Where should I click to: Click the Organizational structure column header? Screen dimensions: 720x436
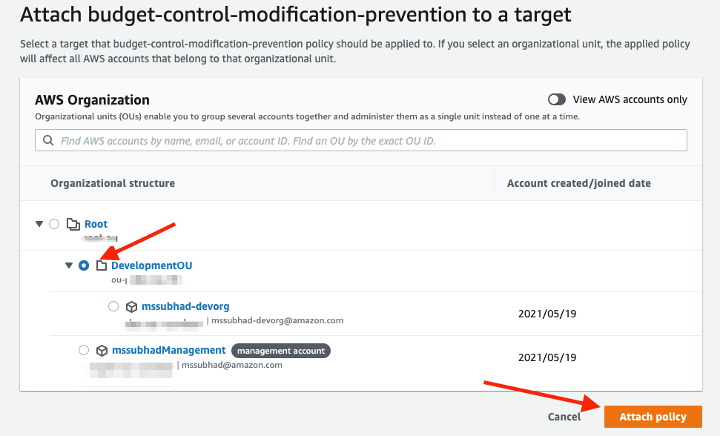112,183
